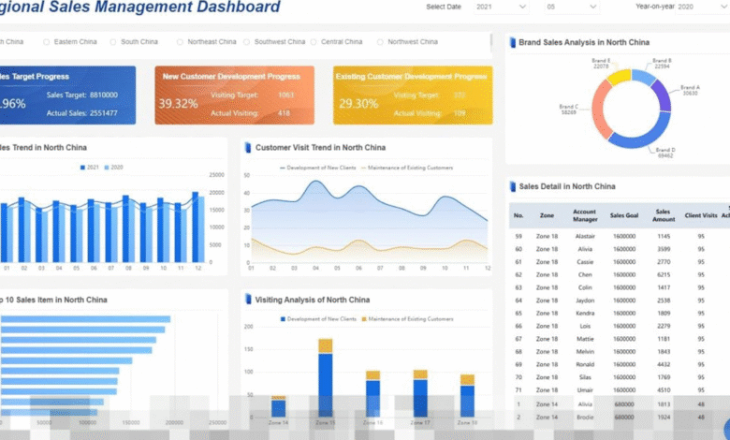Select the Eastern China radio button

47,42
